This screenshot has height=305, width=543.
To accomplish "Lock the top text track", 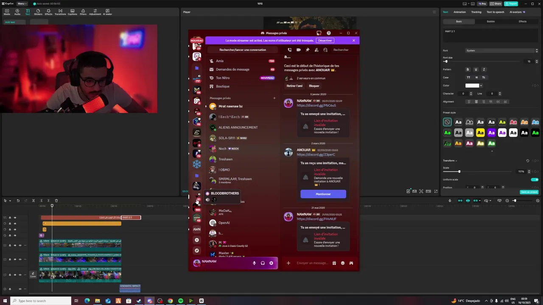I will (x=10, y=218).
